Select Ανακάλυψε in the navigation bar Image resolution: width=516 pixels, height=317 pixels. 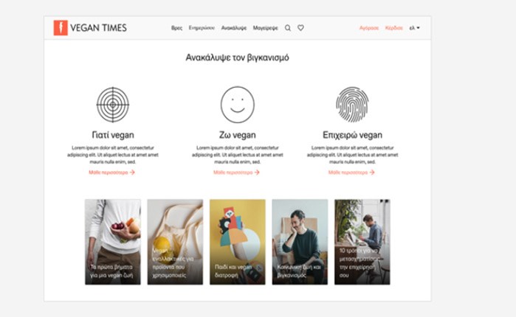click(233, 28)
